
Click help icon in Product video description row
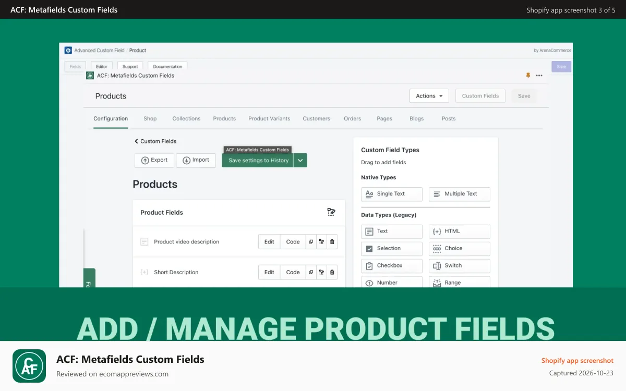pos(322,242)
